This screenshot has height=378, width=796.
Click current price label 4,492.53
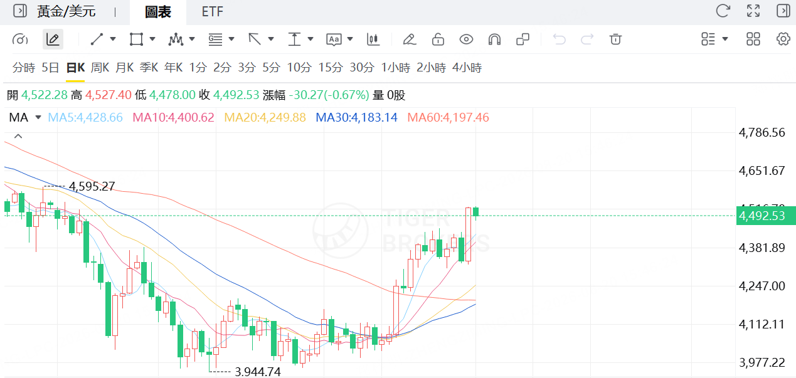[x=766, y=216]
